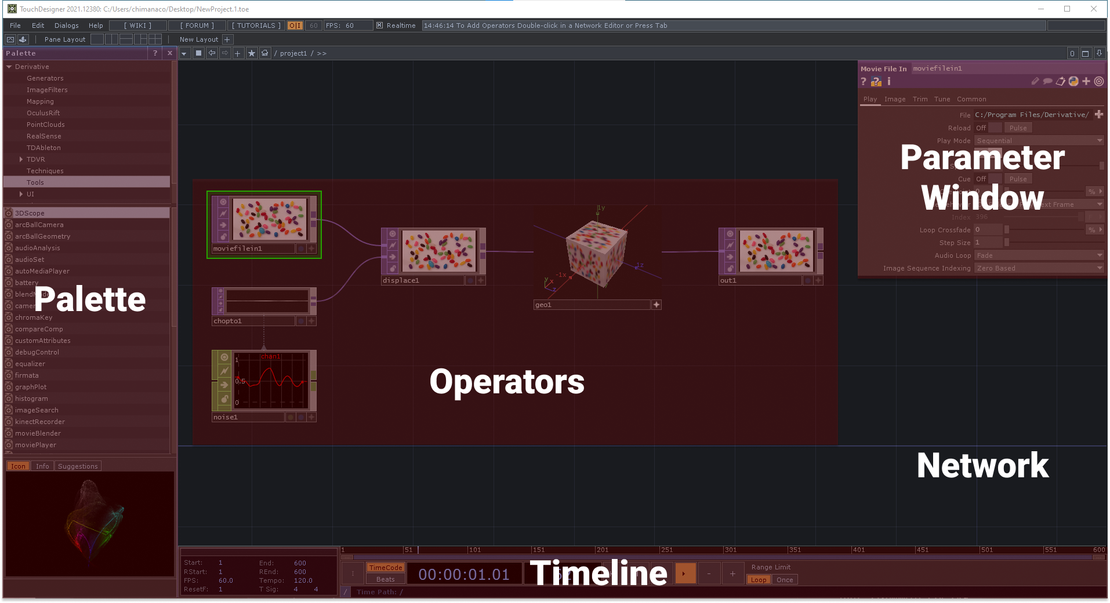Open the operator comment speech bubble icon
The image size is (1110, 603).
pyautogui.click(x=1047, y=82)
